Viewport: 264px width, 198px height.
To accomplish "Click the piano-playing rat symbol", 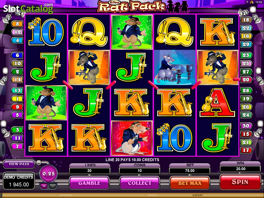I will [x=175, y=67].
